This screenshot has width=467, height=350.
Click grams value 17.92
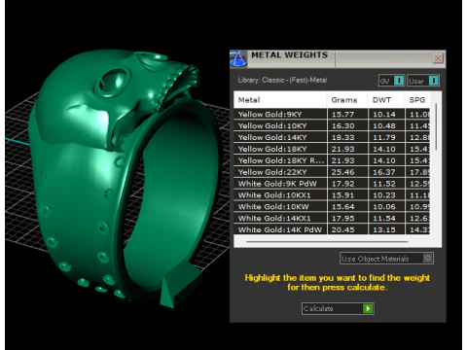(x=342, y=184)
